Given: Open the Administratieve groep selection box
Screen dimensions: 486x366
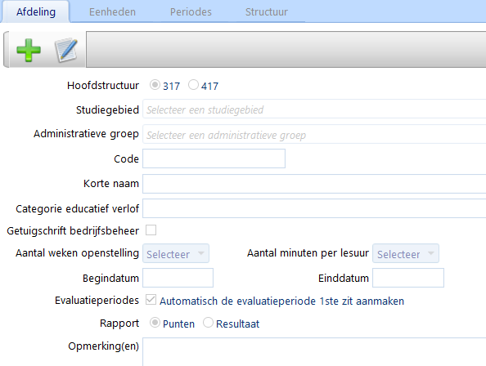Looking at the screenshot, I should (314, 134).
